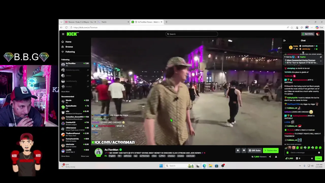
Task: Click the Gift Subs button
Action: pos(255,150)
